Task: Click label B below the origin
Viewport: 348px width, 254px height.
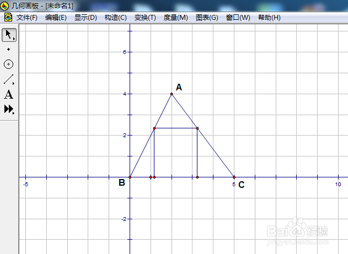Action: click(122, 182)
